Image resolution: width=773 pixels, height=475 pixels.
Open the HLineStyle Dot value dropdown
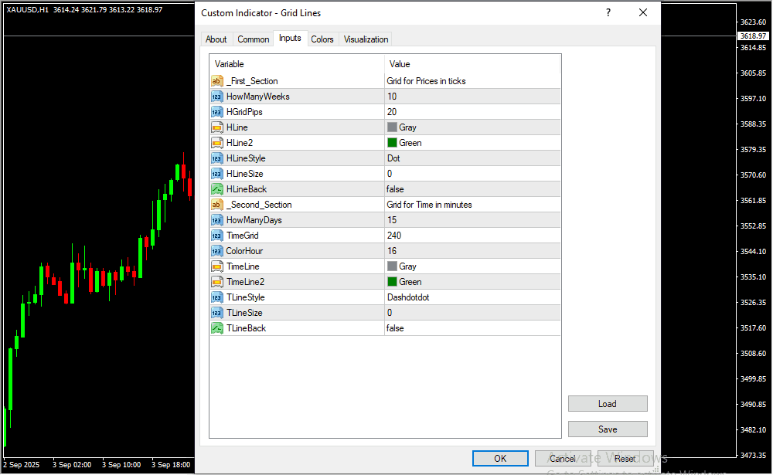(472, 158)
